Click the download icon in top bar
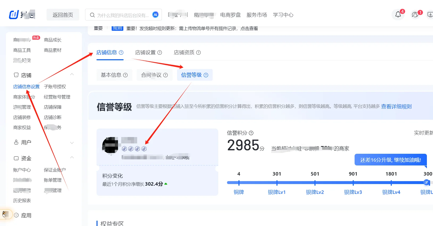The height and width of the screenshot is (226, 433). [430, 15]
